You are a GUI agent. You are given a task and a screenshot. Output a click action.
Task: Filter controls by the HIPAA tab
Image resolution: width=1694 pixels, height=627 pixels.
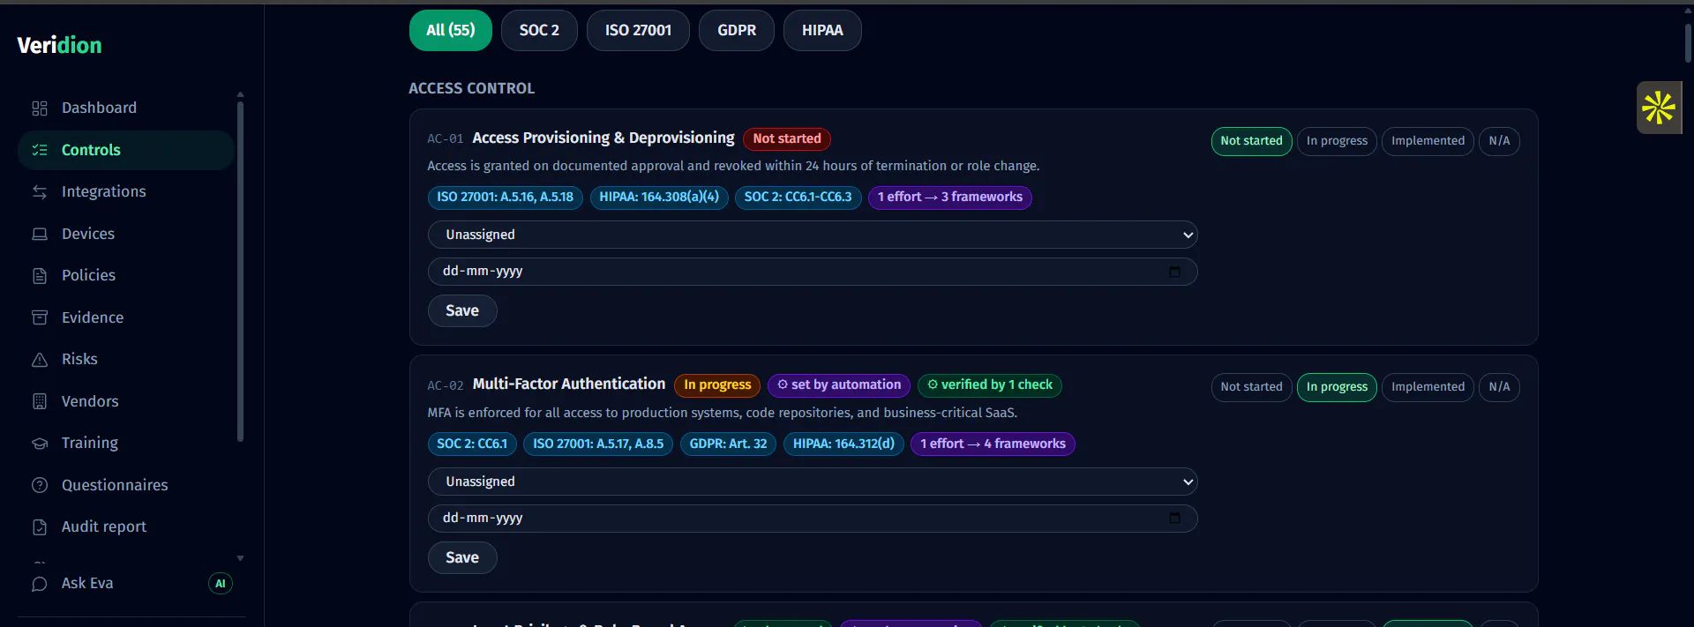822,30
